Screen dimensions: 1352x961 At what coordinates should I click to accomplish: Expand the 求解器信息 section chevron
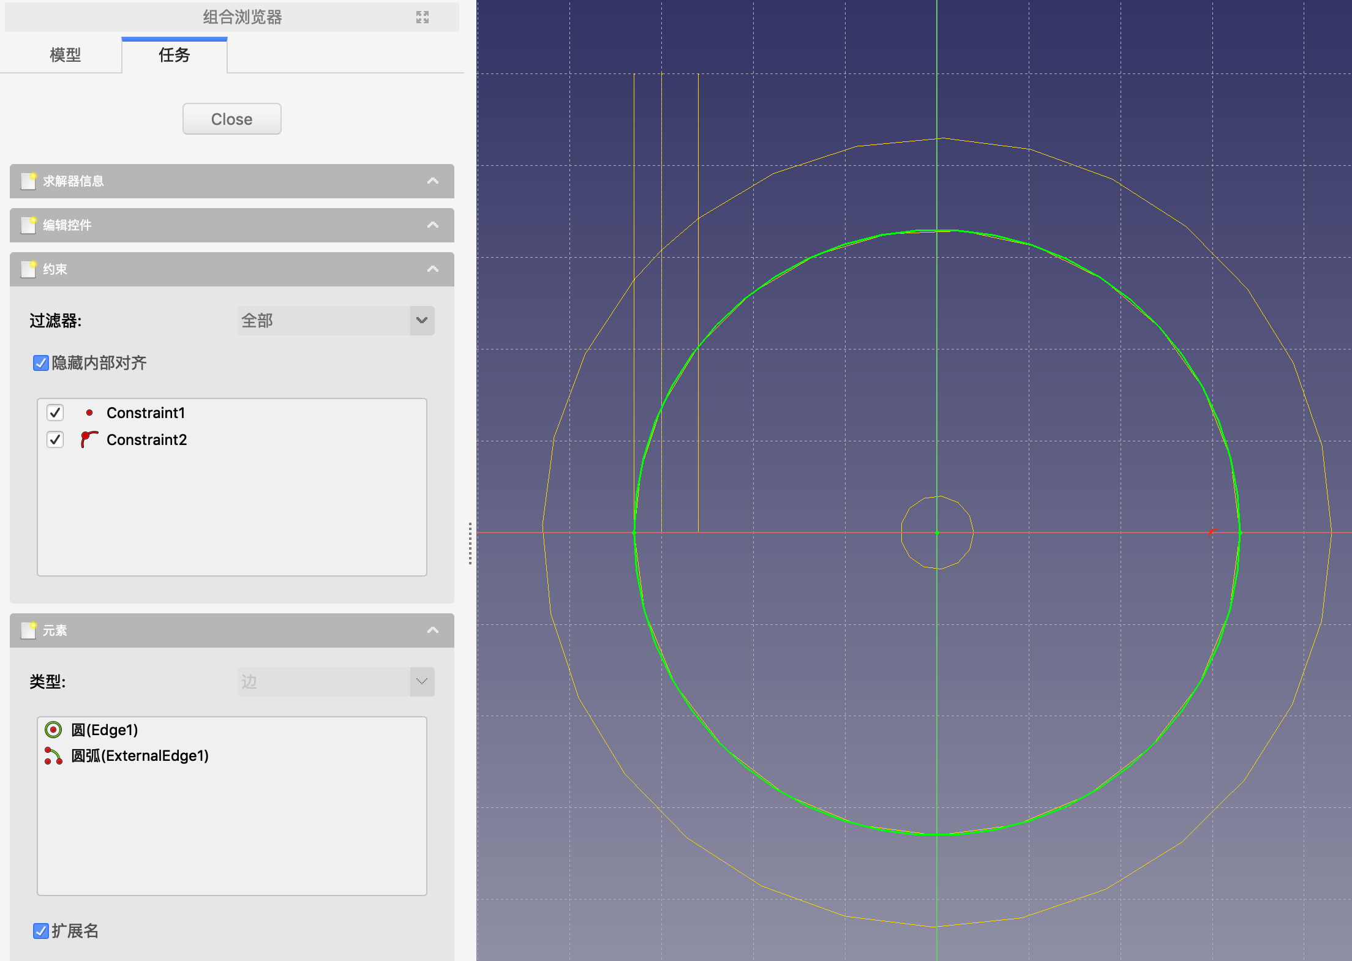(x=433, y=181)
